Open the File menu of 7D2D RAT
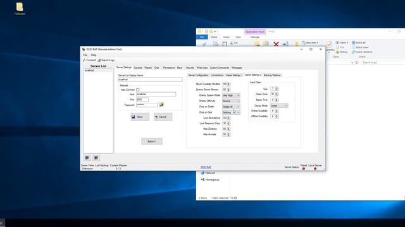 [x=85, y=55]
